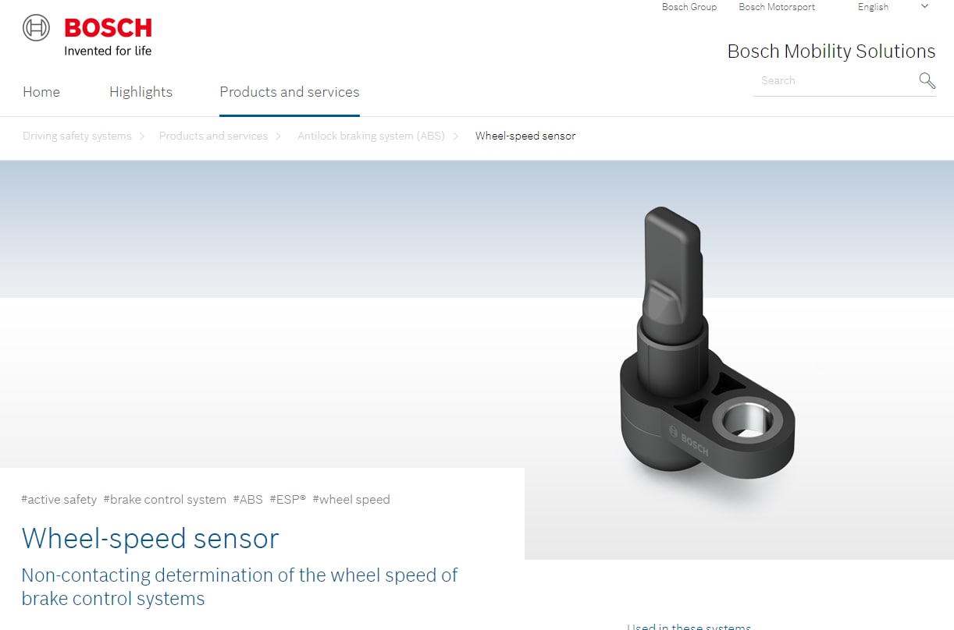Open the Home menu item
Screen dimensions: 954x630
click(41, 92)
